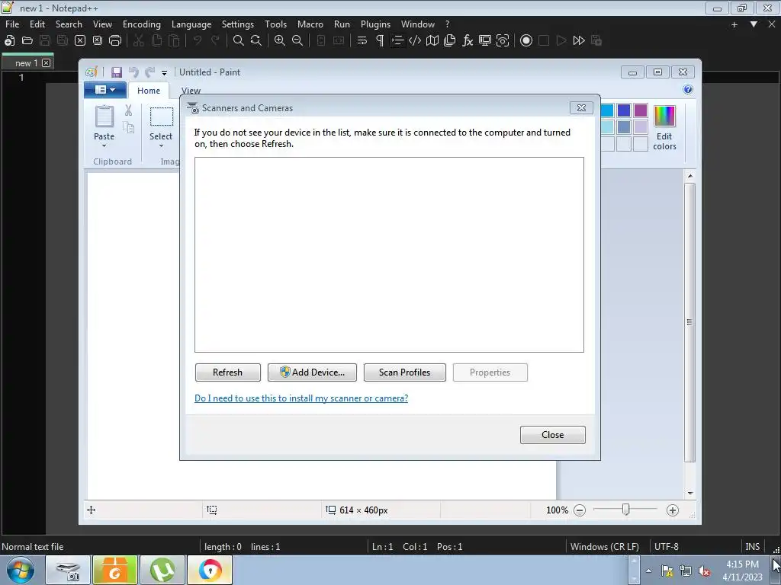Viewport: 781px width, 585px height.
Task: Click the uTorrent taskbar icon
Action: [x=162, y=570]
